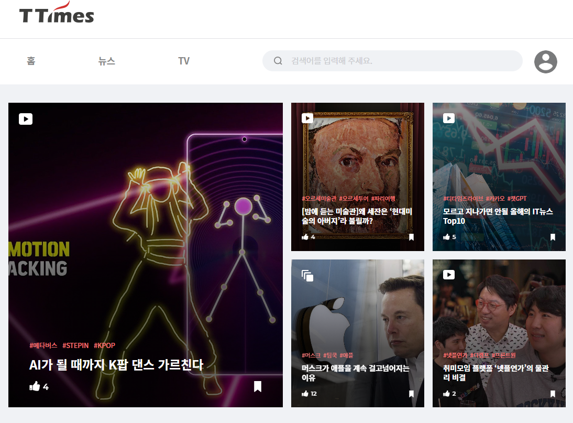Viewport: 573px width, 423px height.
Task: Click play icon on 세잔 painting card
Action: pos(307,118)
